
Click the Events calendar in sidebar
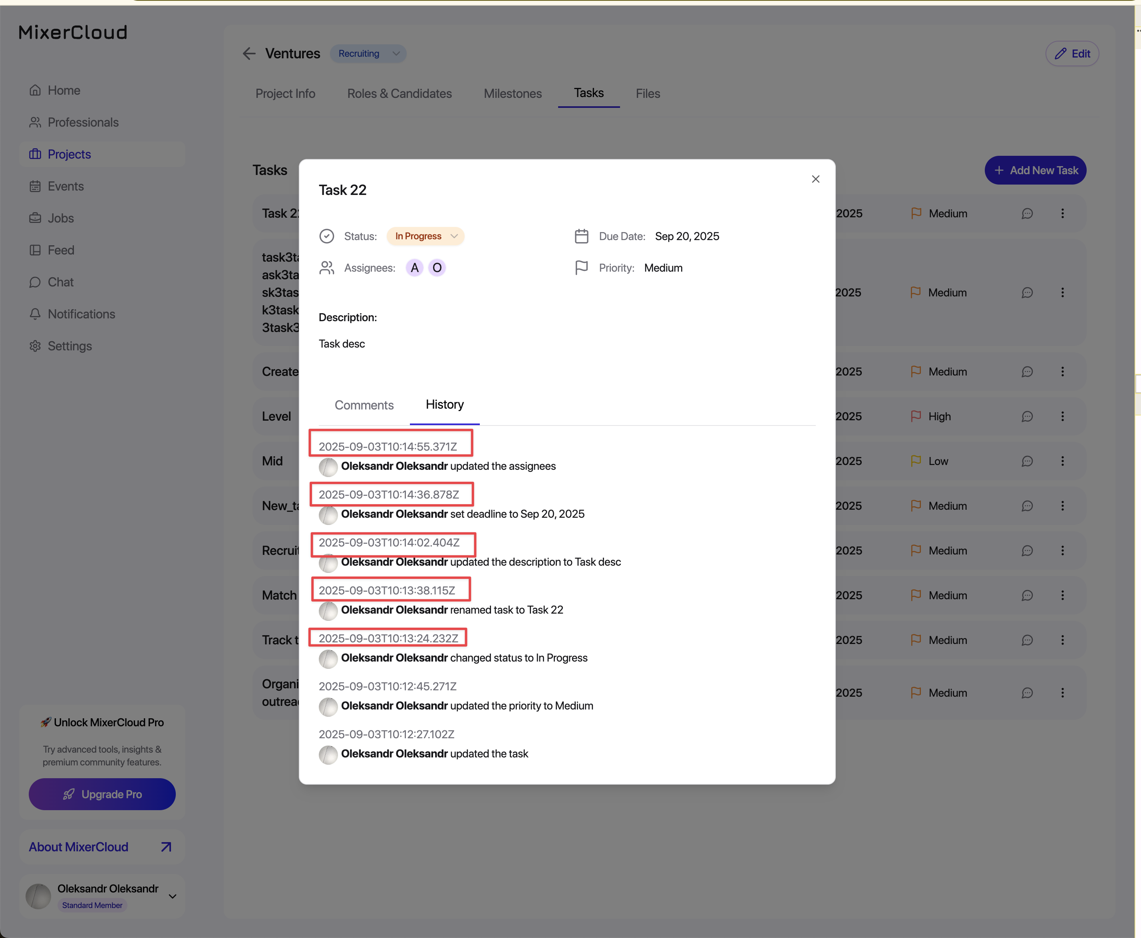pos(35,187)
